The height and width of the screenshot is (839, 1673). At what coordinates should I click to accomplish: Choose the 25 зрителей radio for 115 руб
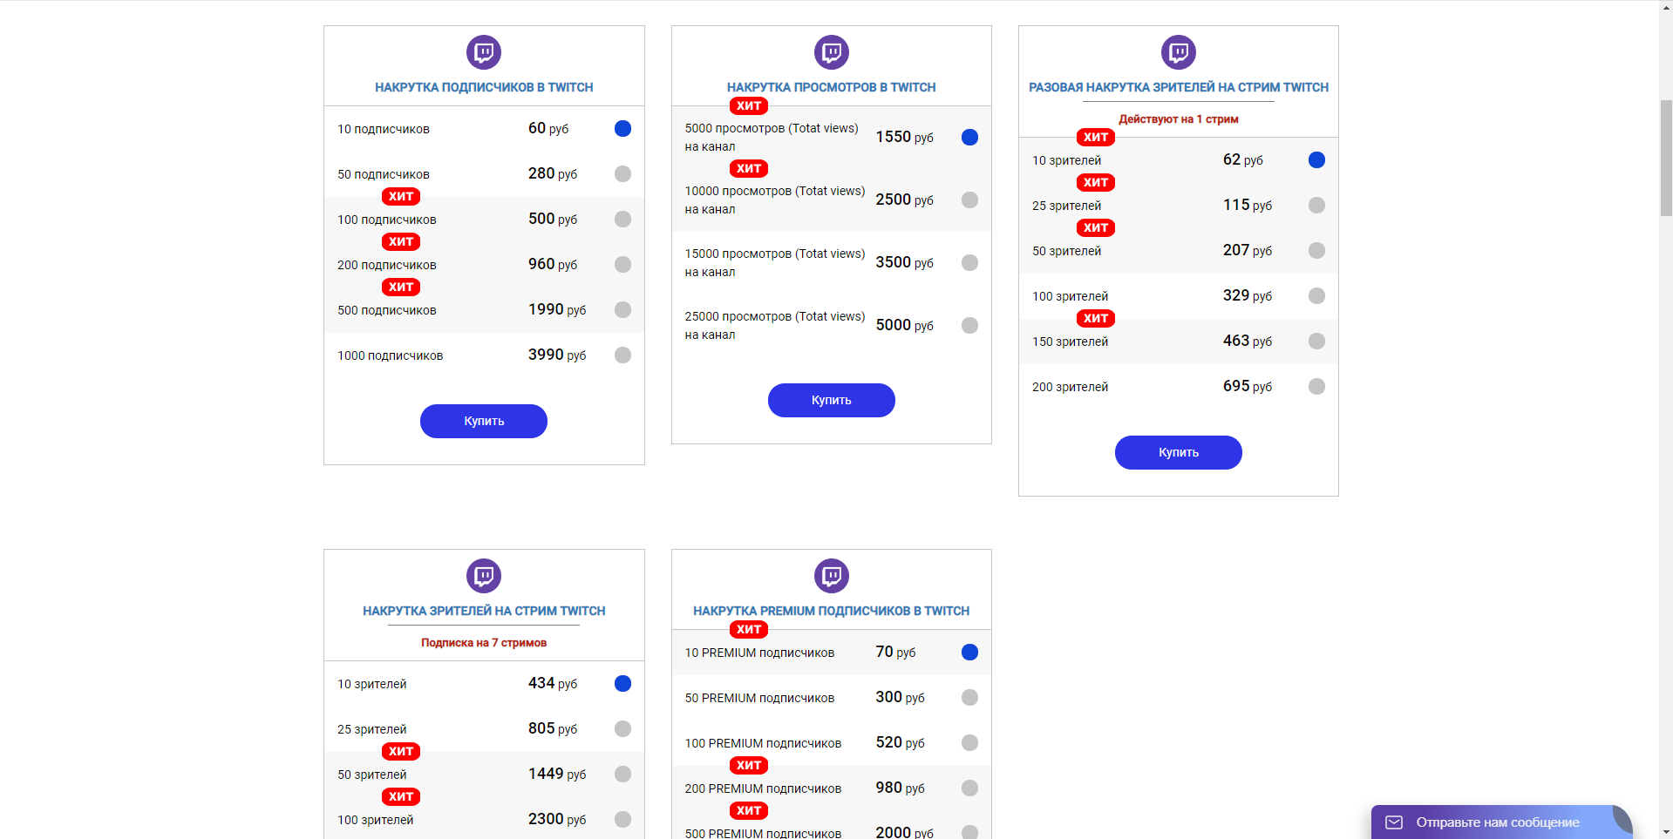click(1316, 206)
